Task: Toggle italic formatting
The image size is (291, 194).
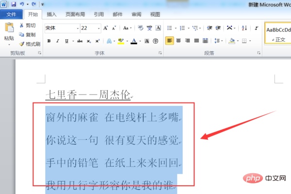Action: [57, 41]
